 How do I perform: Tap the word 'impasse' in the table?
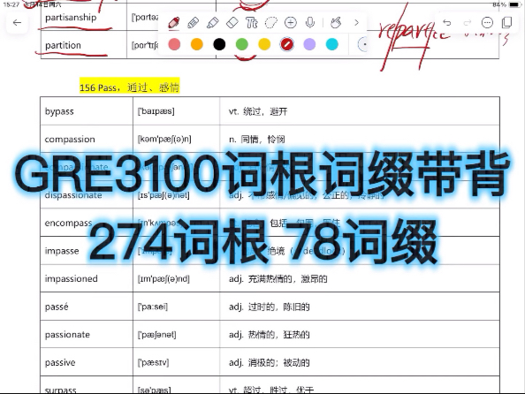(62, 251)
